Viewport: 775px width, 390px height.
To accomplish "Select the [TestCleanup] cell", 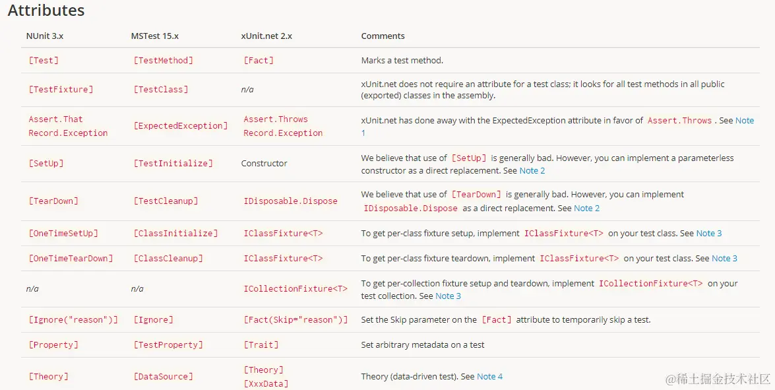I will coord(166,201).
